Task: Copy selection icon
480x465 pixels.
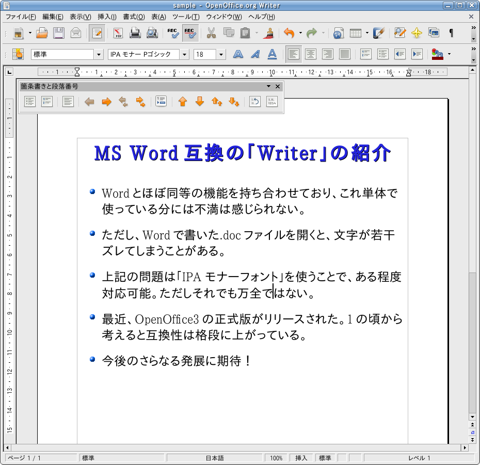Action: coord(228,33)
